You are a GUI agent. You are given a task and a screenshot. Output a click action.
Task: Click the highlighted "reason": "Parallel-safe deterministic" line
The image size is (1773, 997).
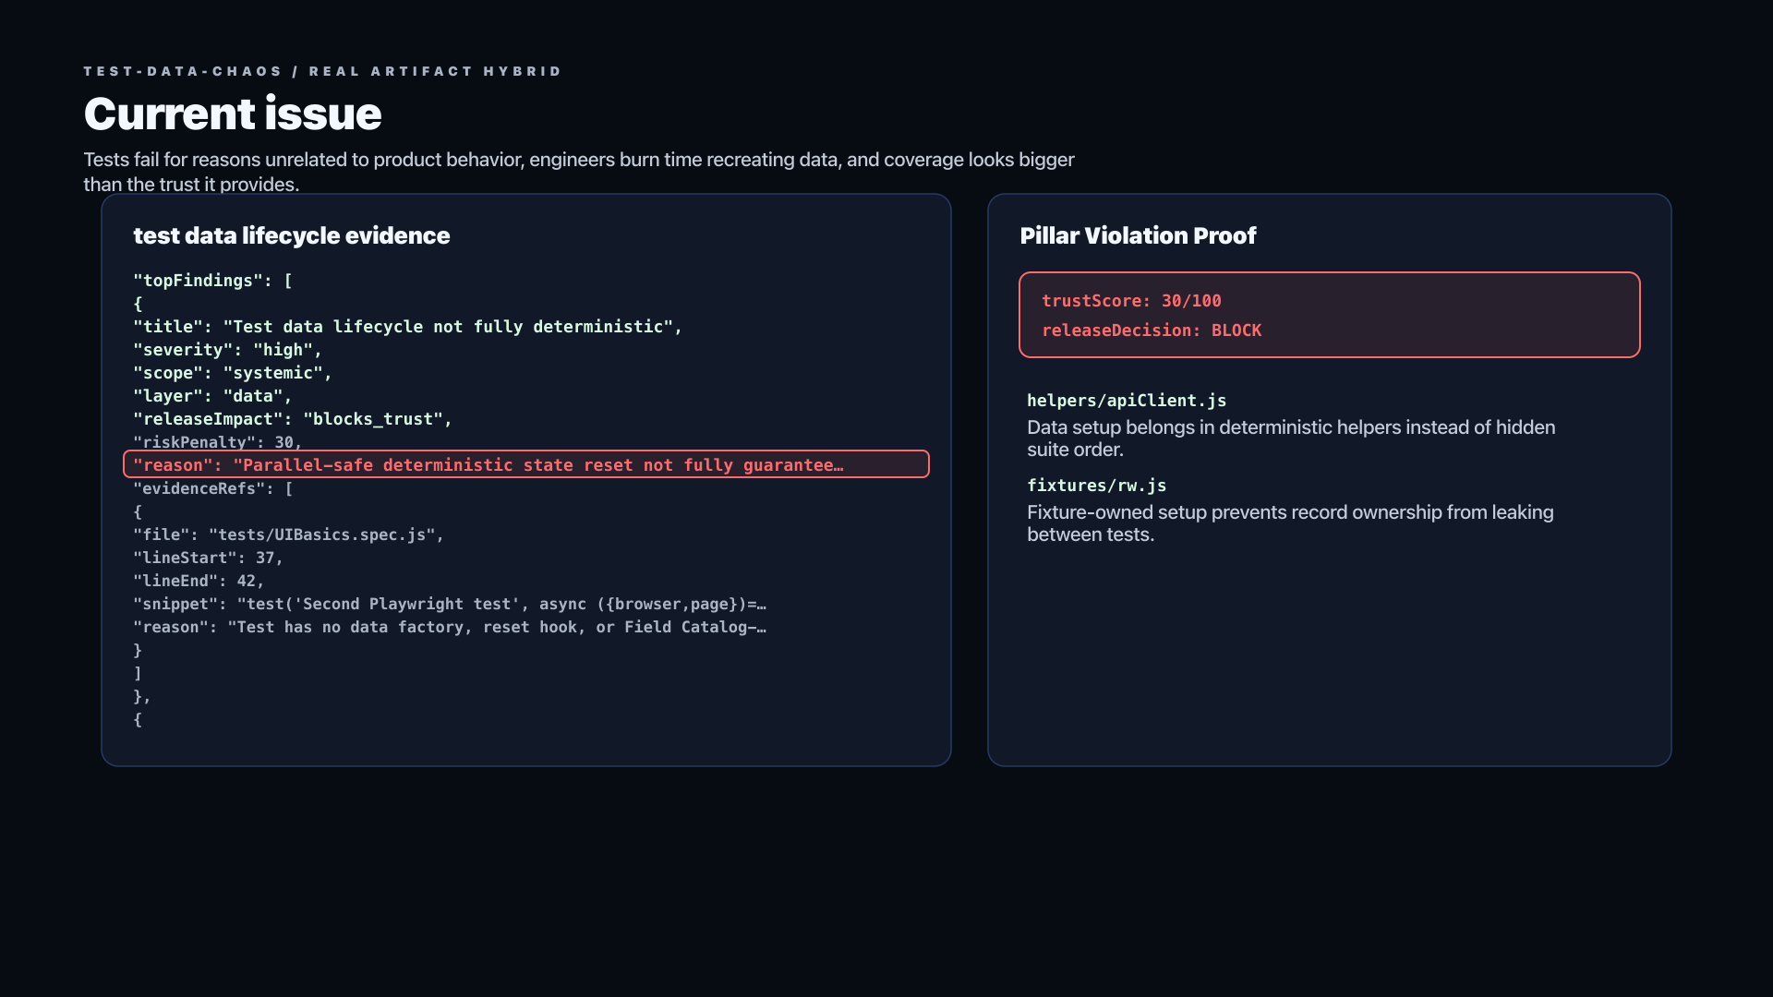click(526, 464)
